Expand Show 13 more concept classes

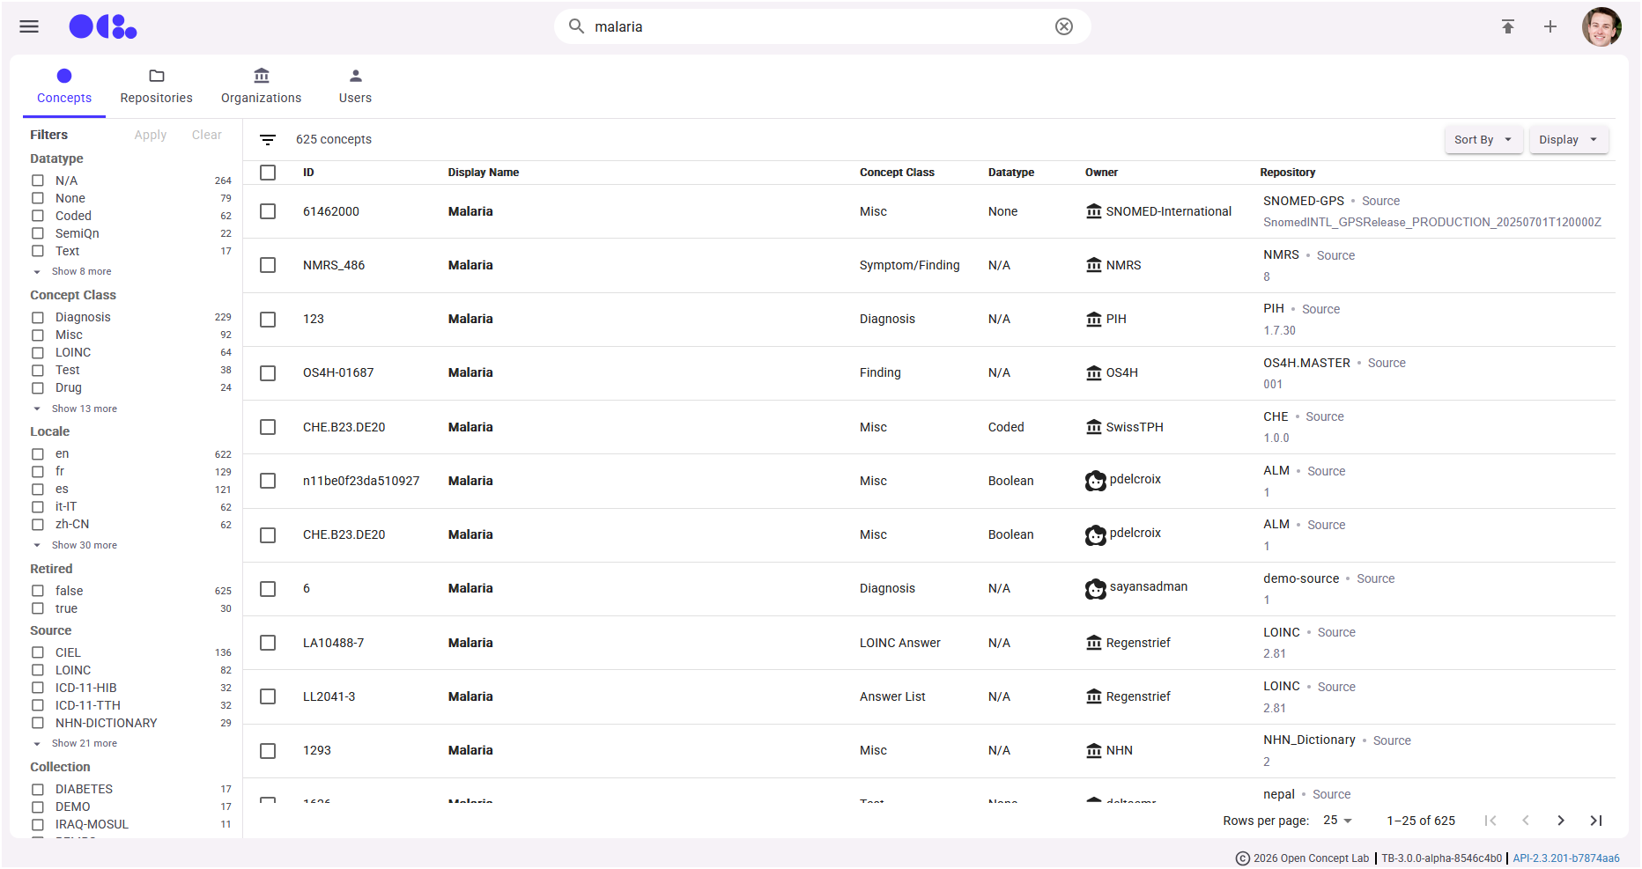tap(84, 409)
